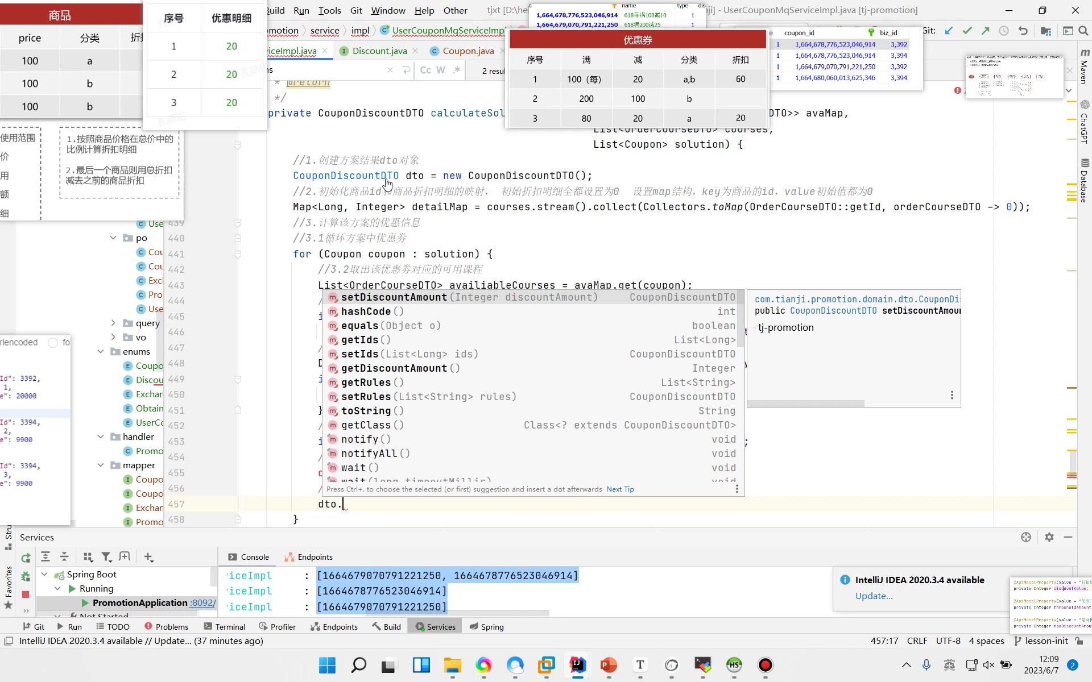
Task: Toggle Words (W) option in search bar
Action: (441, 70)
